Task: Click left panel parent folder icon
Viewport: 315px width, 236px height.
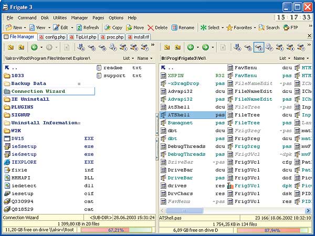Action: point(21,47)
